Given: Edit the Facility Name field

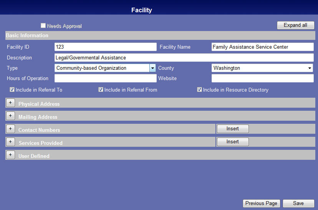Looking at the screenshot, I should pos(262,47).
